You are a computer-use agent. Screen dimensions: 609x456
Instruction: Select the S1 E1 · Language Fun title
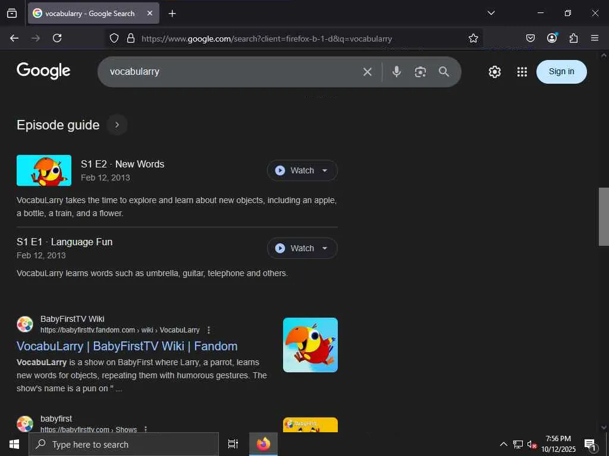point(64,242)
